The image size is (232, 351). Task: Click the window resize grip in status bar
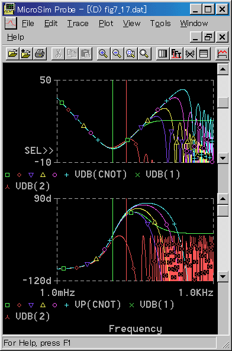tap(226, 344)
